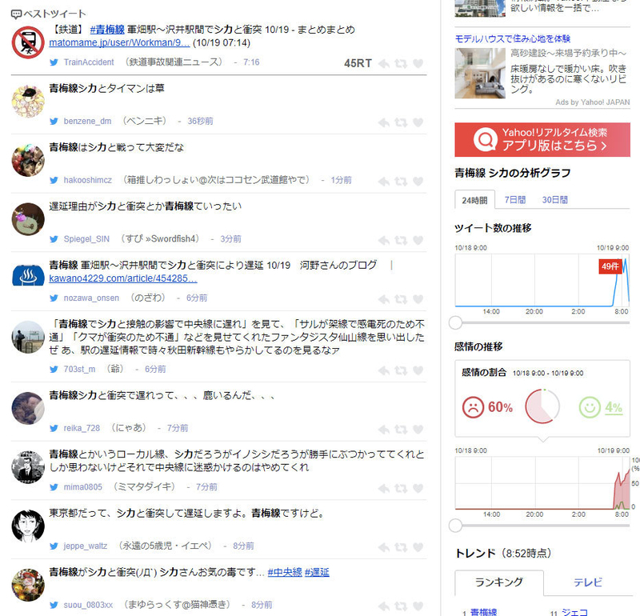
Task: Select the ランキング trend tab
Action: point(499,582)
